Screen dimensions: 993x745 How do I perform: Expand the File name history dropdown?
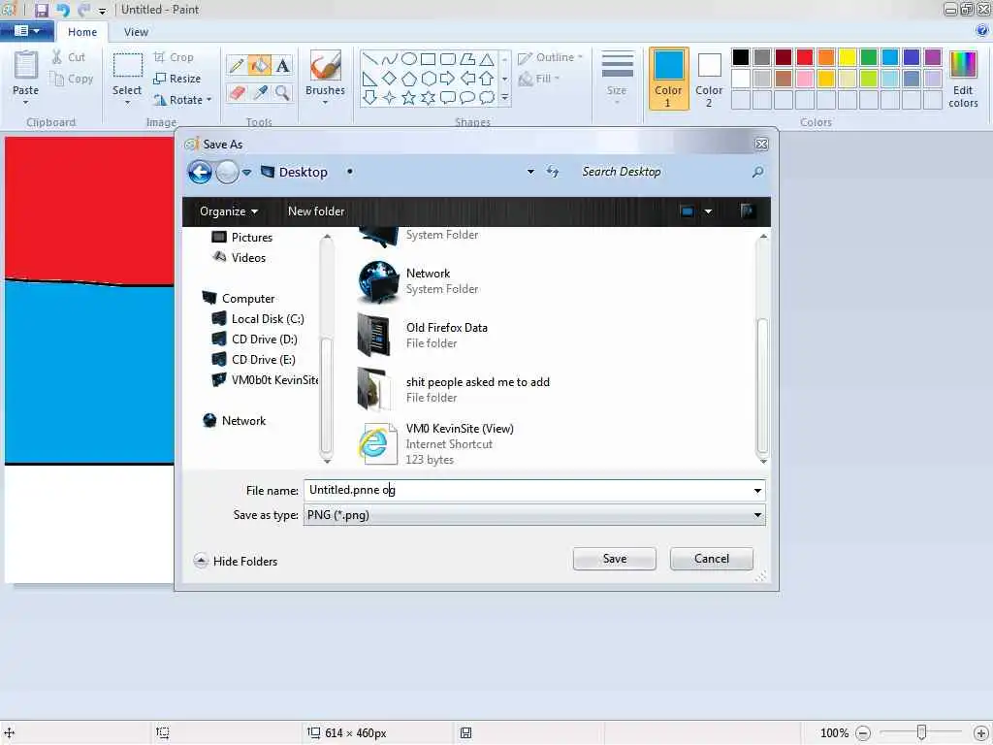757,490
